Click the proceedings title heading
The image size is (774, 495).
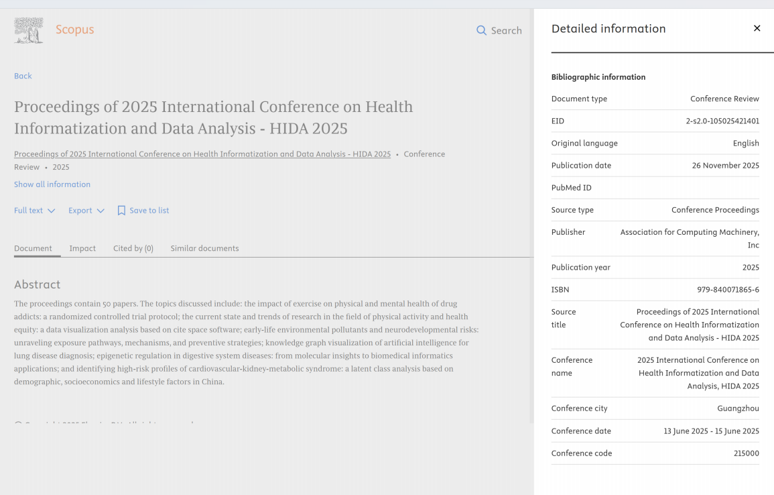pyautogui.click(x=213, y=117)
